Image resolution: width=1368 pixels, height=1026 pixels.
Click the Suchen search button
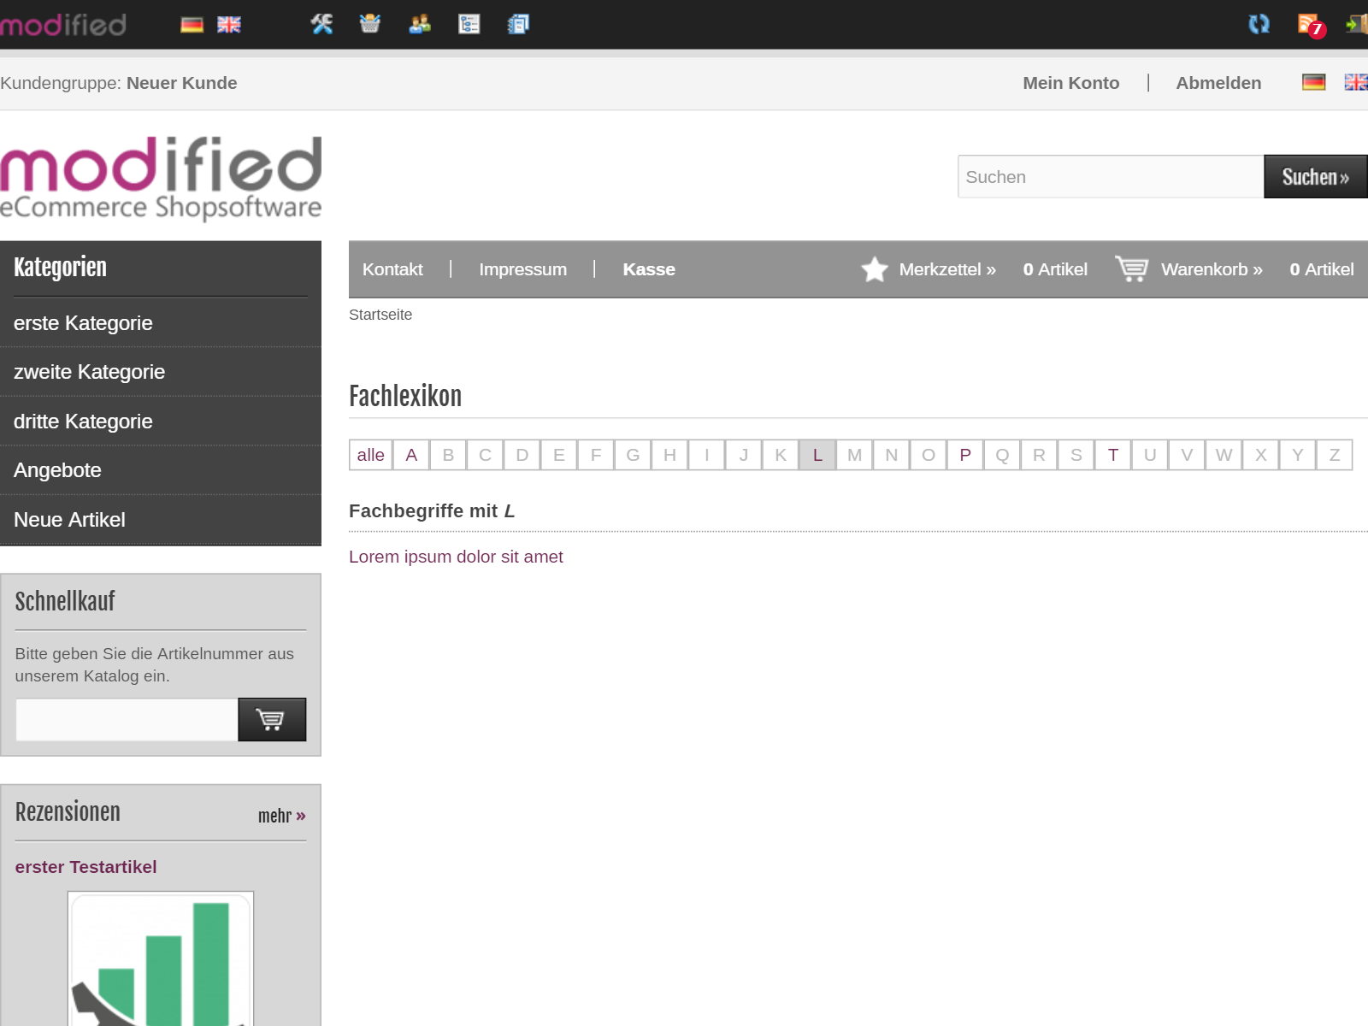(1314, 177)
